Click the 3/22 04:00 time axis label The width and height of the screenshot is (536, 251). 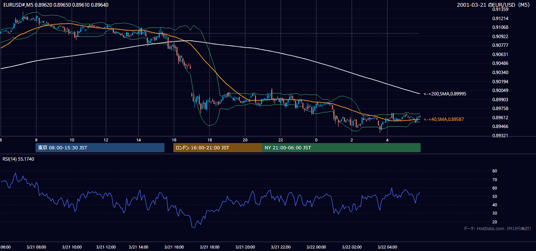click(387, 247)
